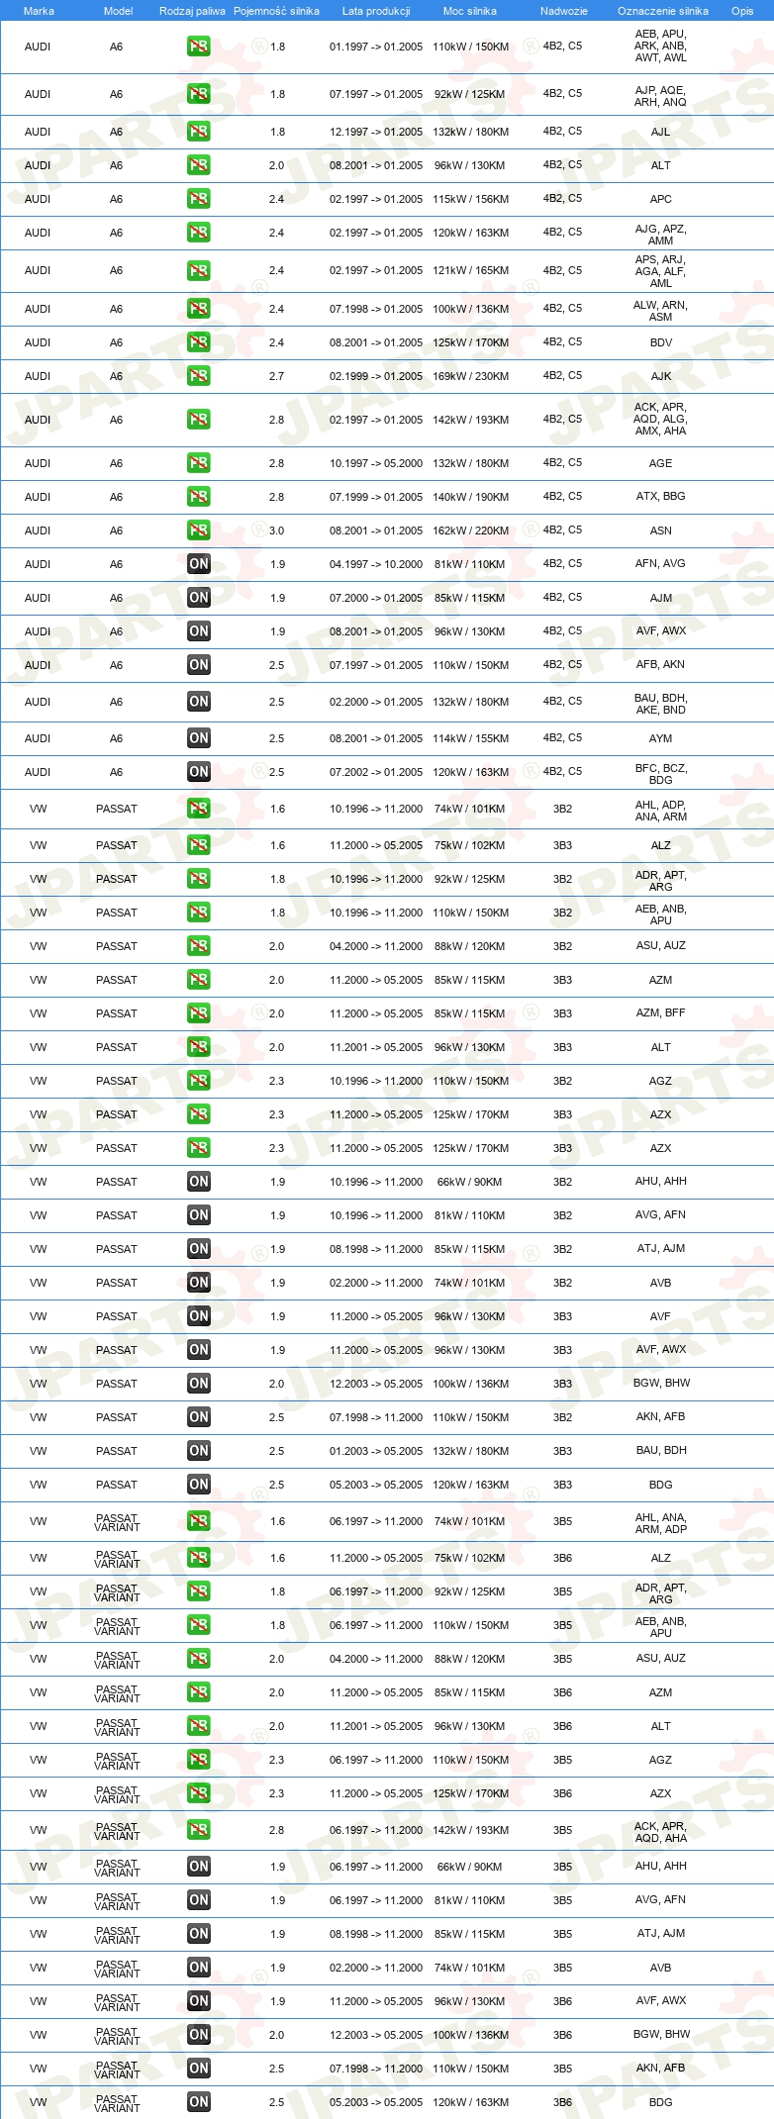Select the 162kW / 220KM power cell
The width and height of the screenshot is (774, 2119).
tap(471, 530)
